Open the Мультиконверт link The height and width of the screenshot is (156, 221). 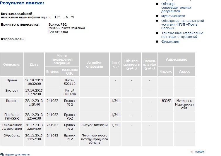(x=173, y=16)
